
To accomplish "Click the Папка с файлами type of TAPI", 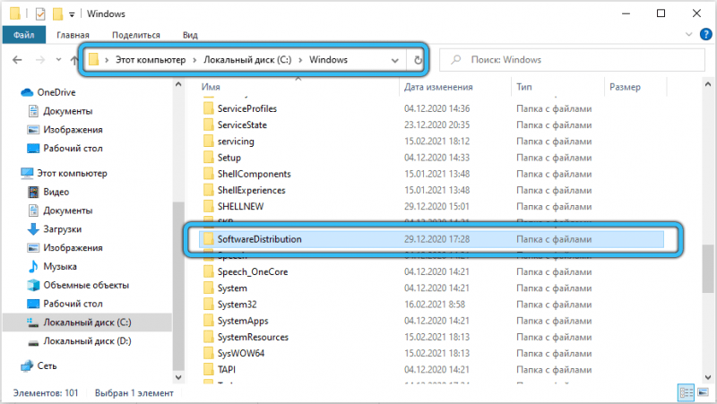I will (x=554, y=370).
